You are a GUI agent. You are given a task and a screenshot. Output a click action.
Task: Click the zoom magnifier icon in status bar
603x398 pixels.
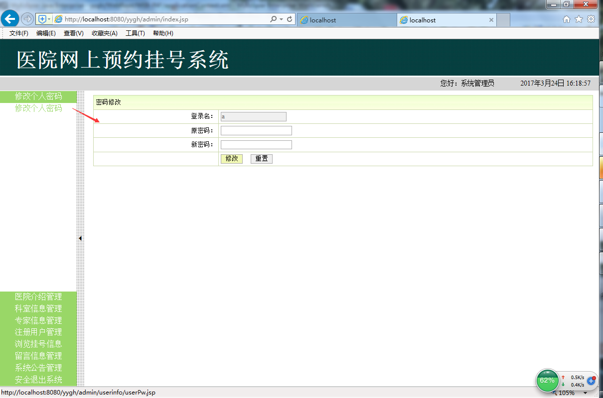point(554,393)
